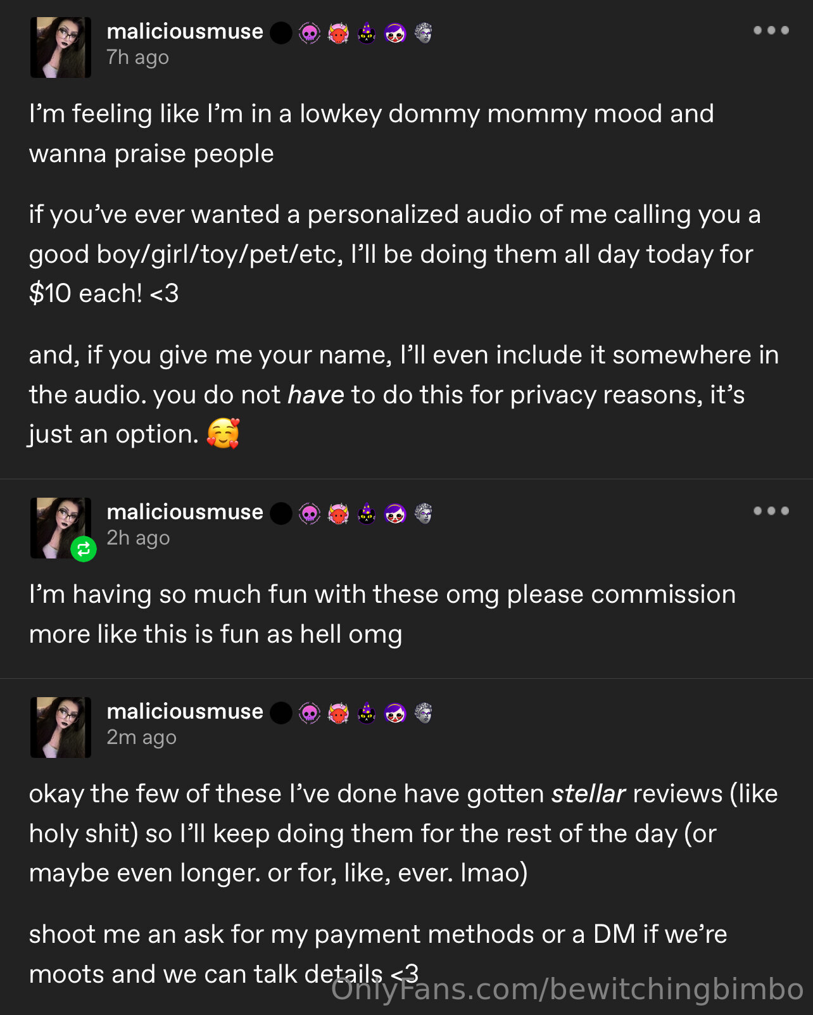Click the pink skull badge in the 7h ago post
Viewport: 813px width, 1015px height.
tap(310, 33)
